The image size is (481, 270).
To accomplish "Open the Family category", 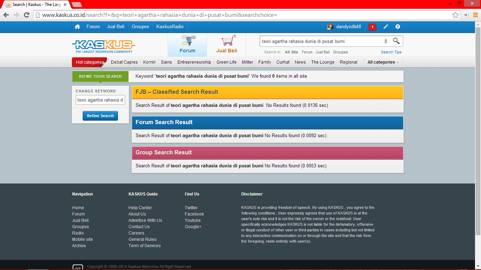I will click(265, 62).
